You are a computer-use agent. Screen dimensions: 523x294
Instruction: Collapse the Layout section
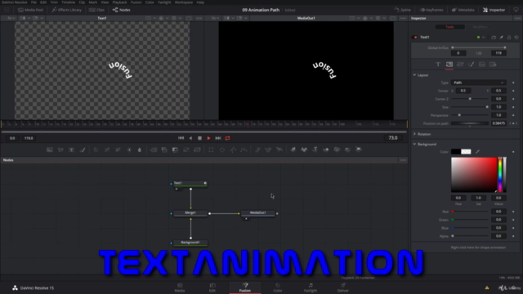click(x=414, y=75)
